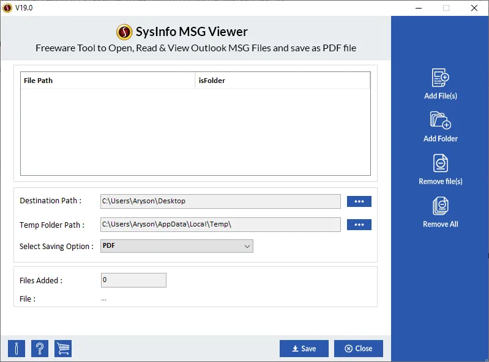Screen dimensions: 489x362
Task: Open the help question mark icon
Action: coord(40,349)
